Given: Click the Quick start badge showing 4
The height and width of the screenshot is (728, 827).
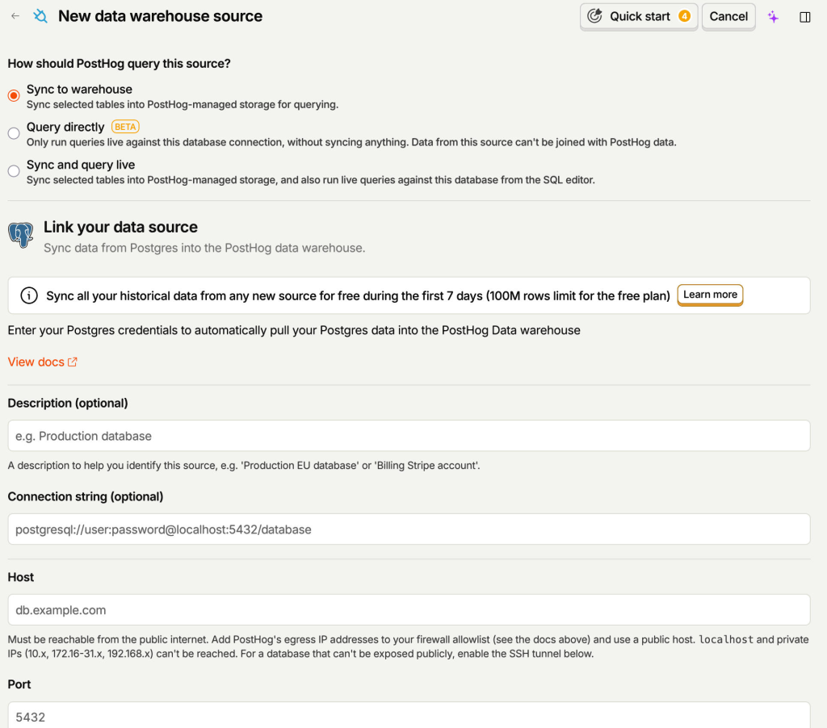Looking at the screenshot, I should click(684, 16).
